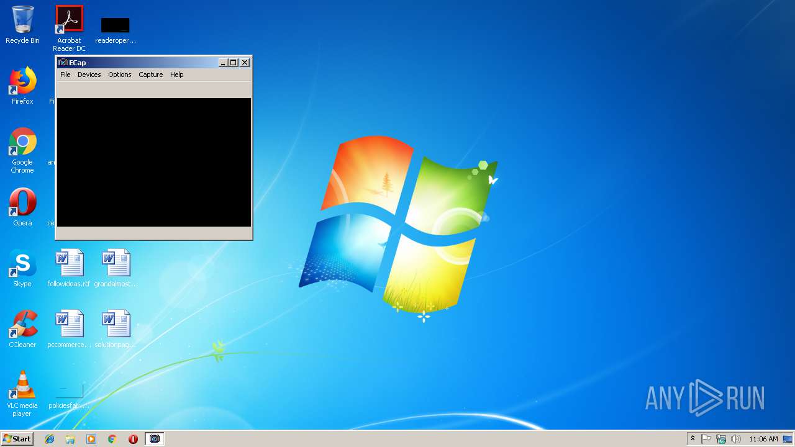Image resolution: width=795 pixels, height=447 pixels.
Task: Select the policiesfair... desktop file
Action: [69, 395]
